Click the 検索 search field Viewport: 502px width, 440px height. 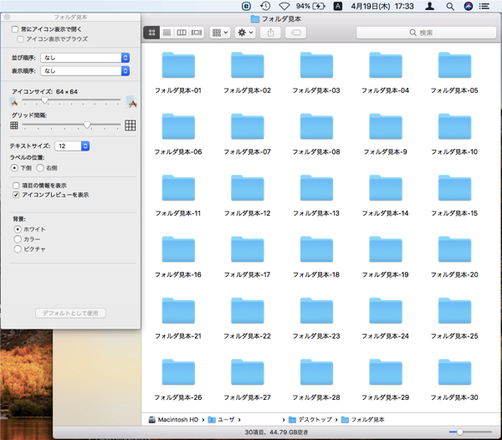point(425,33)
